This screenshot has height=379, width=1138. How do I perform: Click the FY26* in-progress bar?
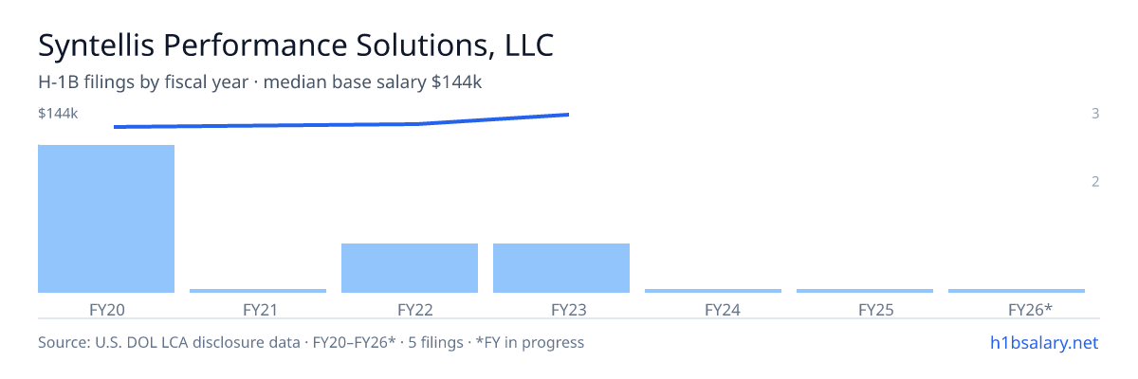coord(1017,291)
